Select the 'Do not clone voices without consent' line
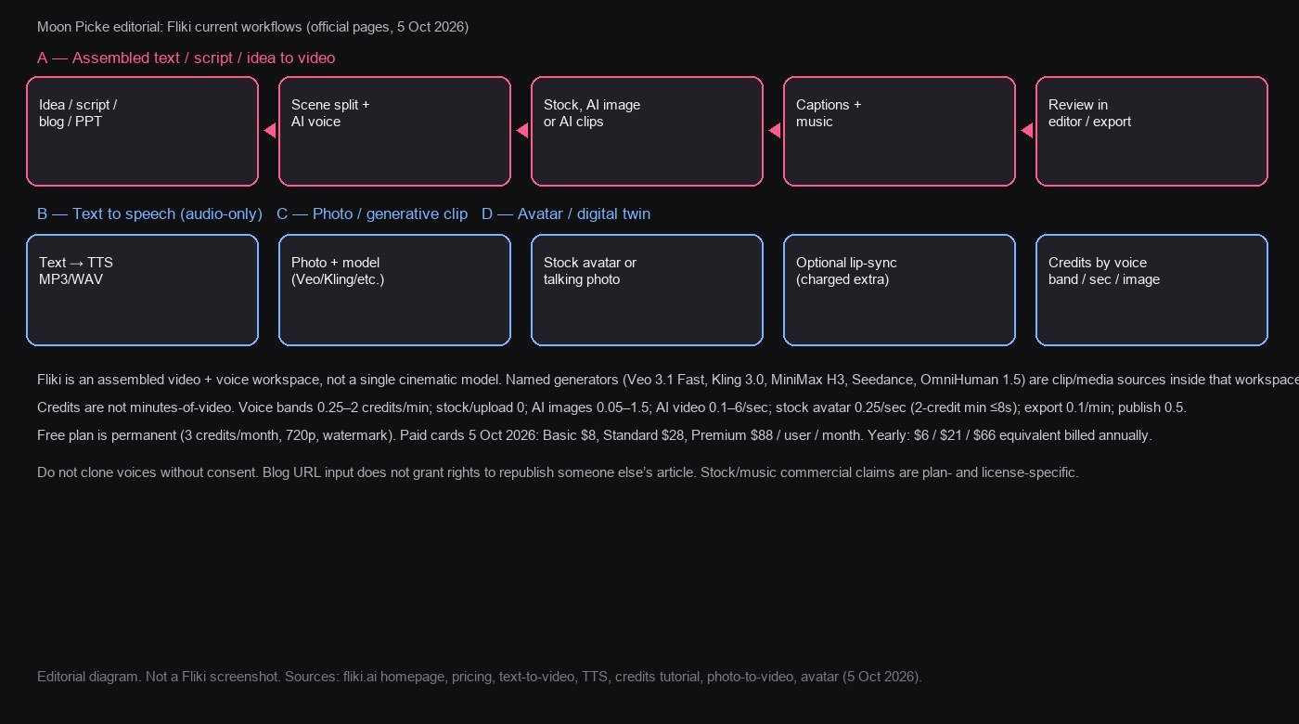The height and width of the screenshot is (724, 1299). (x=558, y=472)
